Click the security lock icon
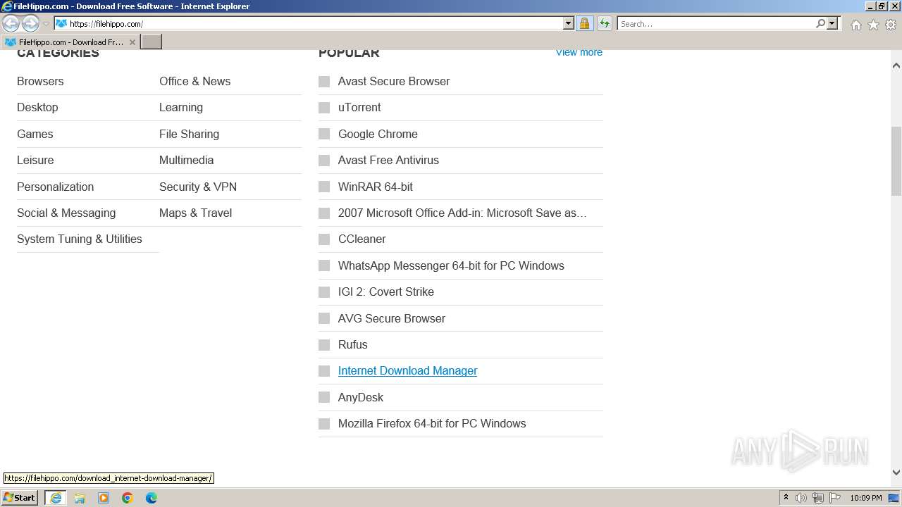Image resolution: width=902 pixels, height=507 pixels. pyautogui.click(x=584, y=23)
